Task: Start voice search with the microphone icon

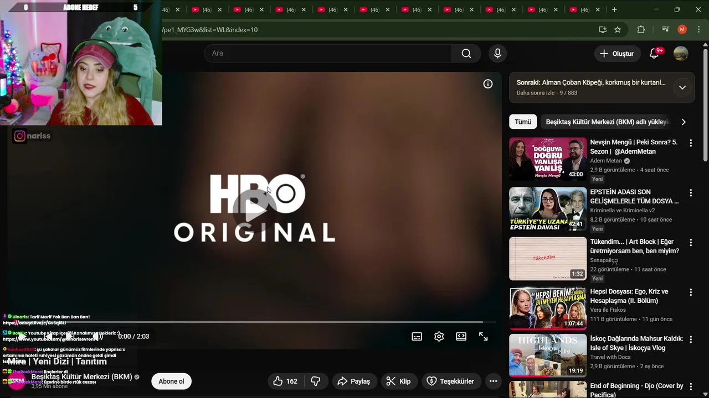Action: (497, 54)
